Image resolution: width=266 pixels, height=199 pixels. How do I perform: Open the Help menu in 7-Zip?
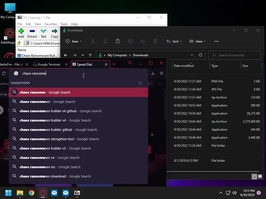74,24
